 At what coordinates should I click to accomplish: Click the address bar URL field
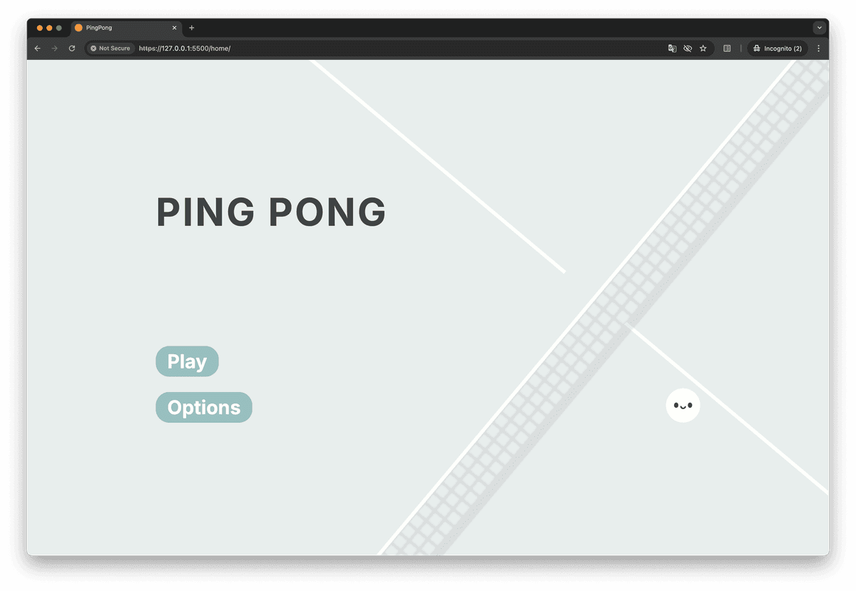click(x=357, y=48)
